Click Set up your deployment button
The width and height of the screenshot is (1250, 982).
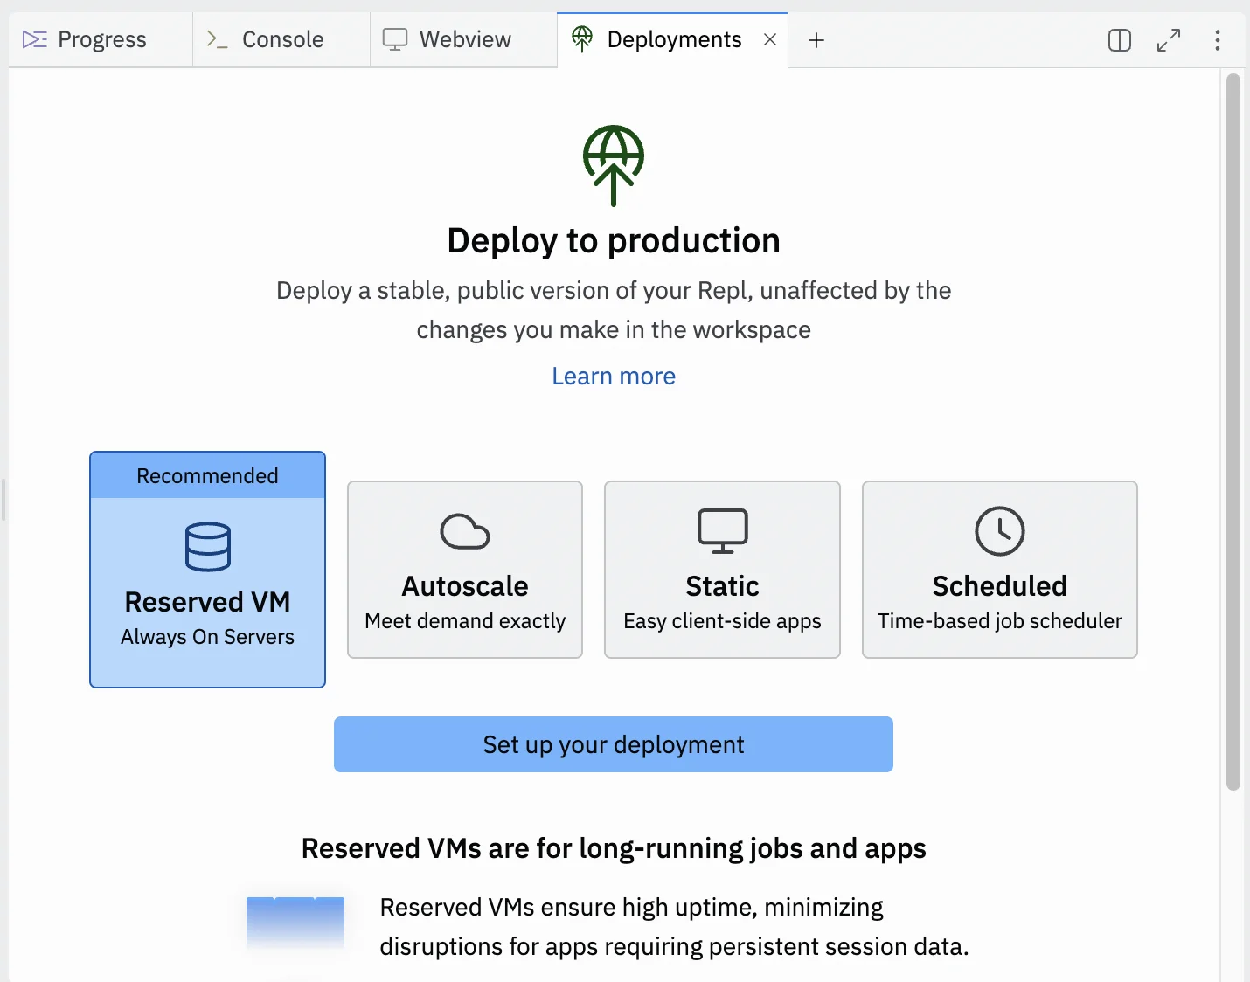click(614, 744)
